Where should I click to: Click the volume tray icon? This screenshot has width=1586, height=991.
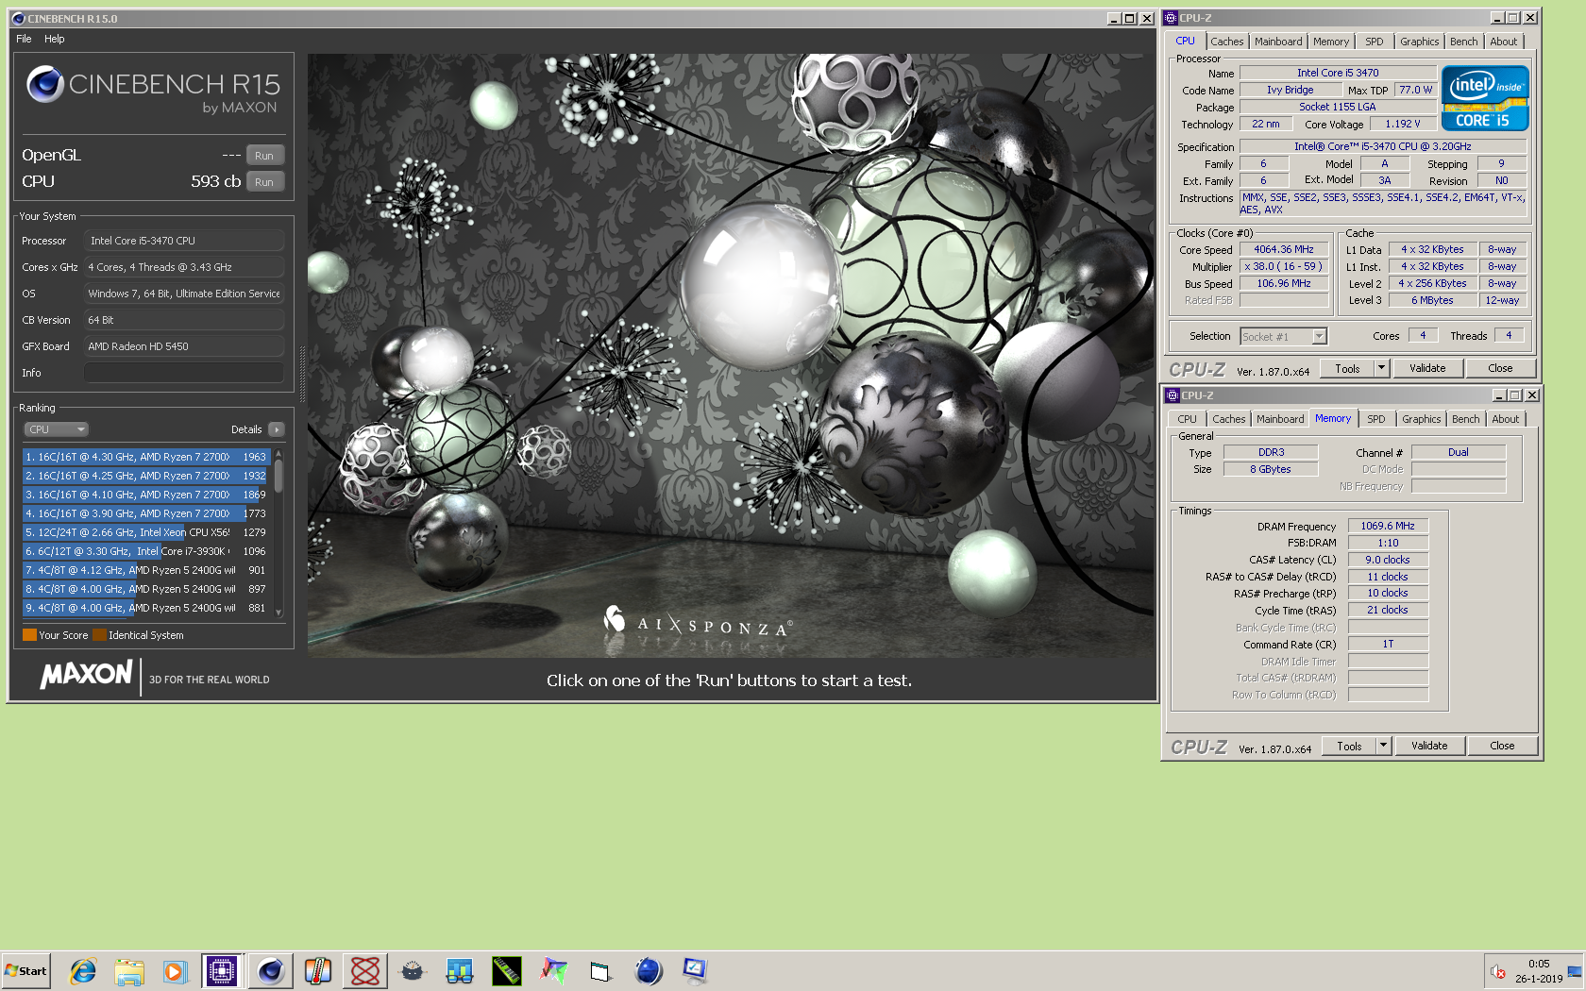(1497, 971)
